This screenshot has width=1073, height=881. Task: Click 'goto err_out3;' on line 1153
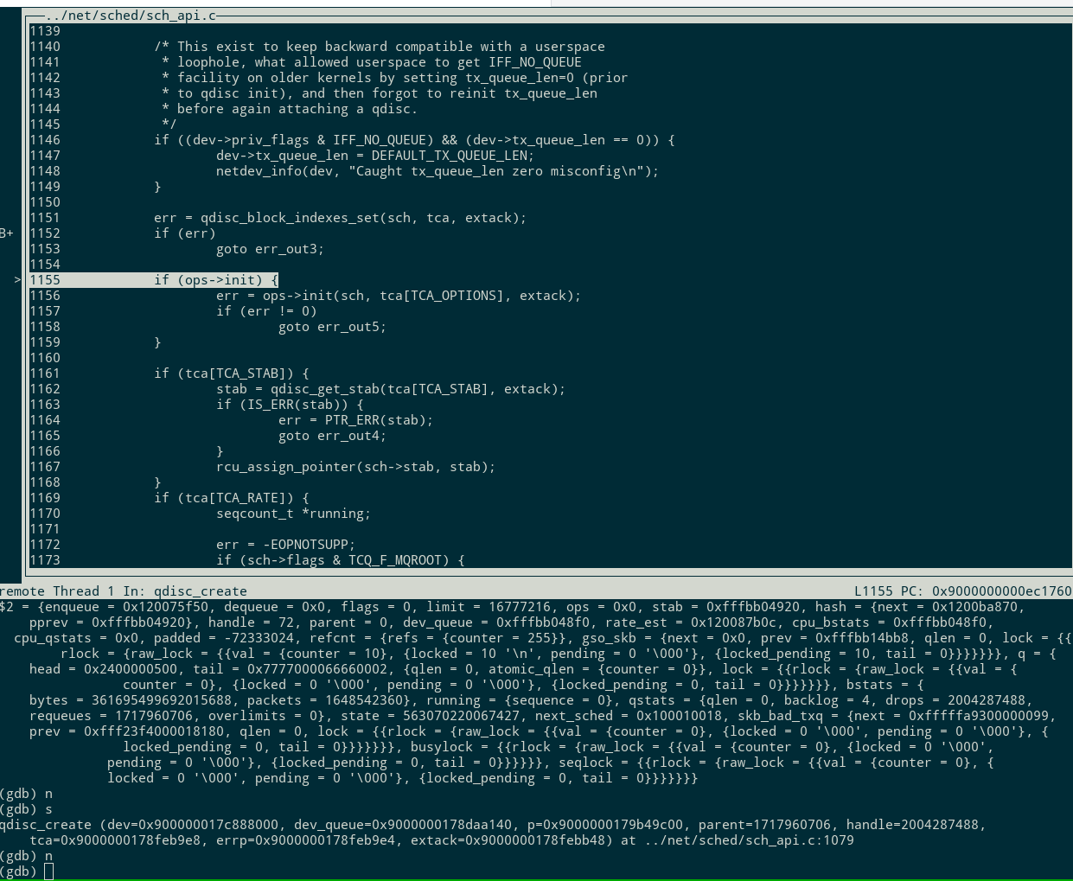pyautogui.click(x=270, y=249)
